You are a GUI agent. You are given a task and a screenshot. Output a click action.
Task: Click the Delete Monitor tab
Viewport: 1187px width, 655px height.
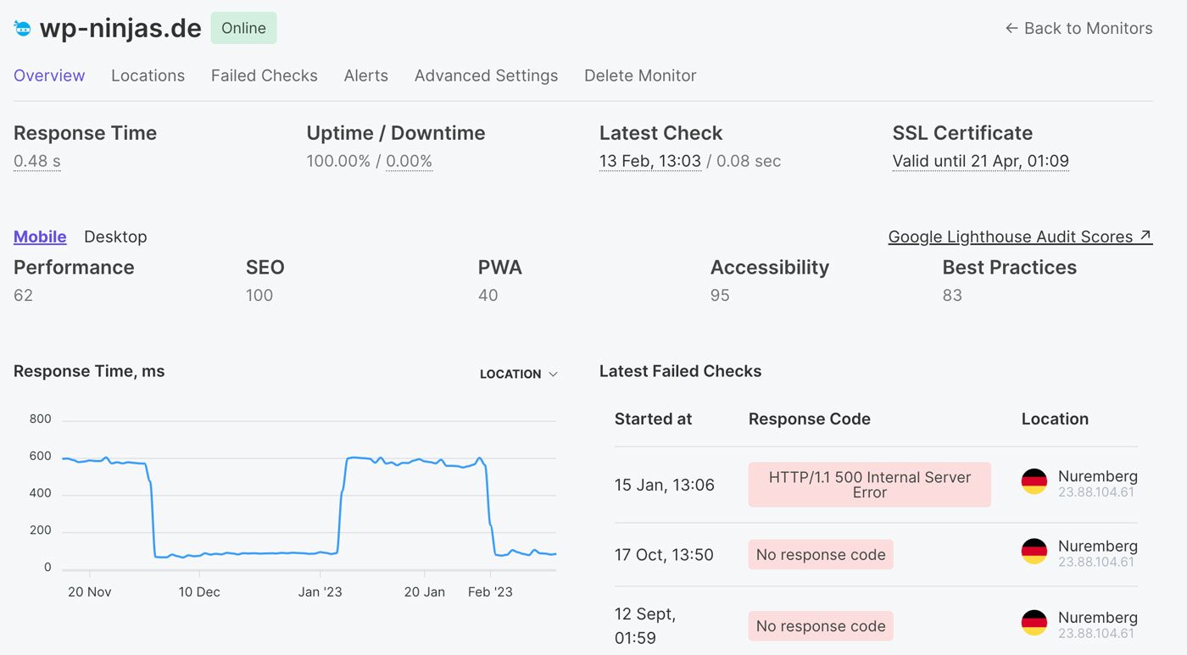(640, 75)
